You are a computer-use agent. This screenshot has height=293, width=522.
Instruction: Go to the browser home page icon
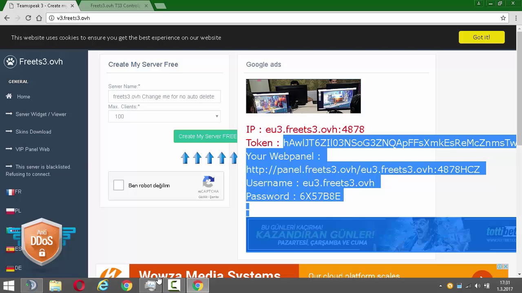39,18
